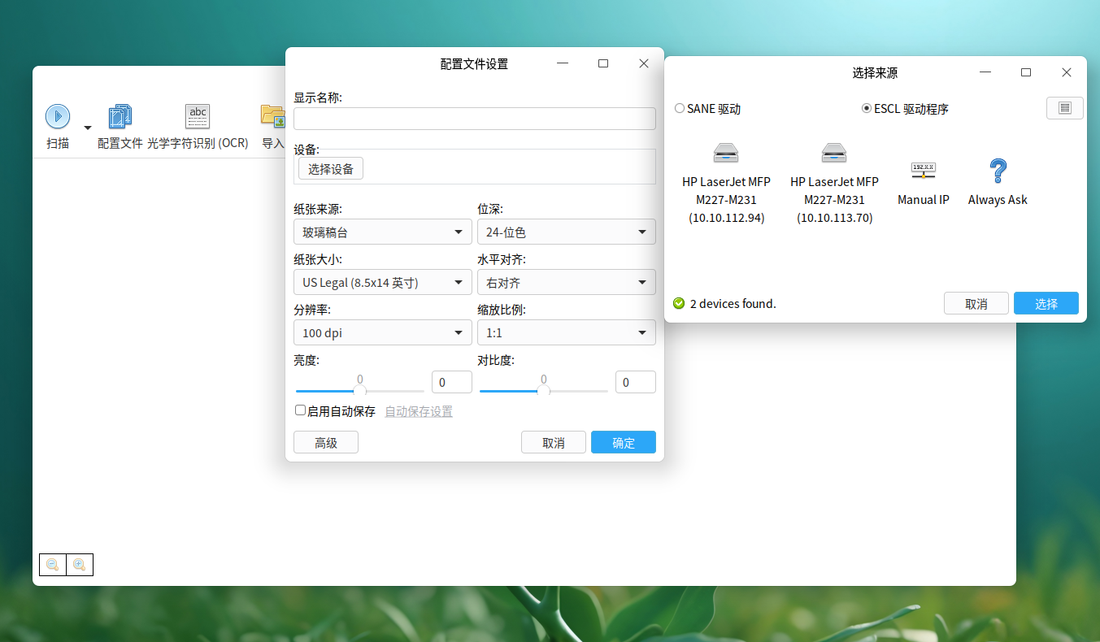The width and height of the screenshot is (1100, 642).
Task: Click the 对比度 contrast slider handle
Action: tap(544, 391)
